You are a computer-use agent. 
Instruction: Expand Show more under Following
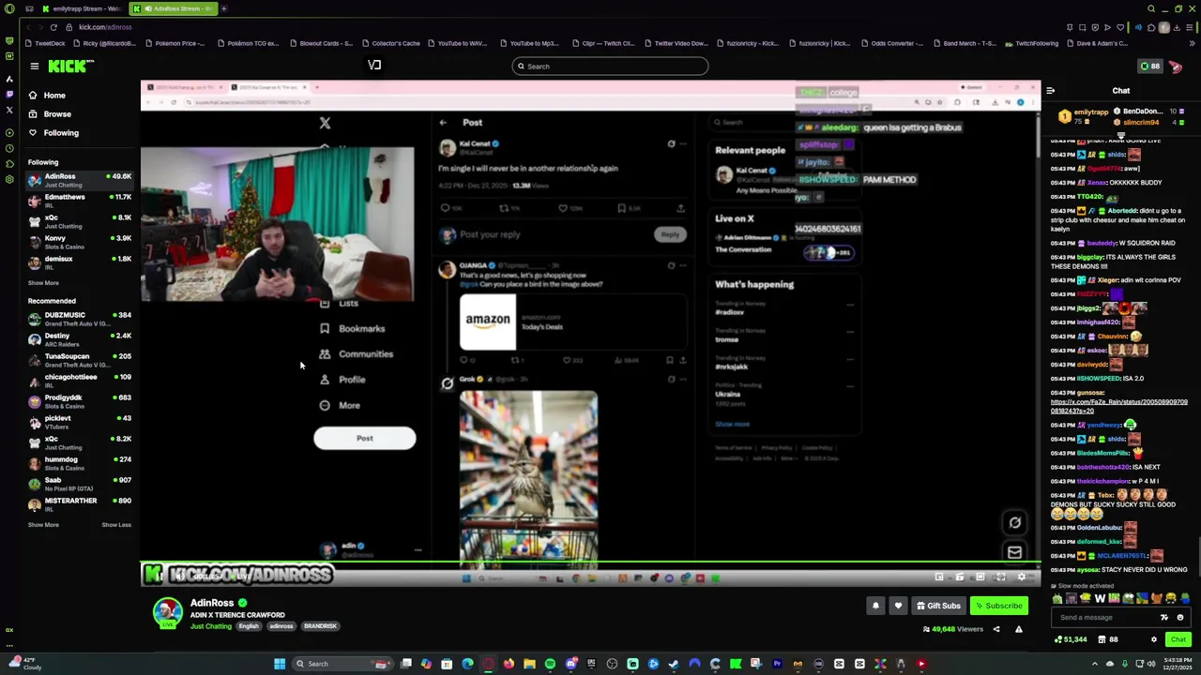pos(43,282)
